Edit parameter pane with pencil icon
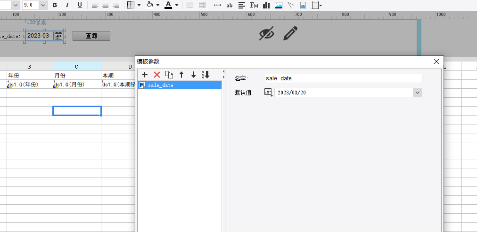This screenshot has width=477, height=232. [290, 33]
